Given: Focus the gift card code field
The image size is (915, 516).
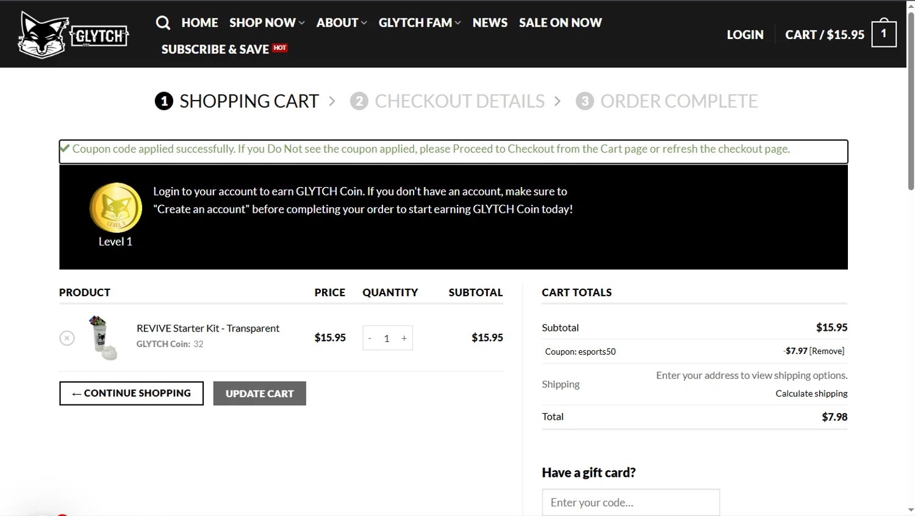Looking at the screenshot, I should (x=631, y=503).
